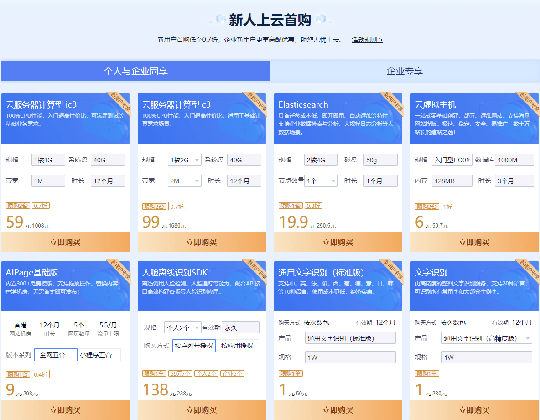The width and height of the screenshot is (540, 420).
Task: Click 立即购买 for 人脸离线识别SDK
Action: click(202, 410)
